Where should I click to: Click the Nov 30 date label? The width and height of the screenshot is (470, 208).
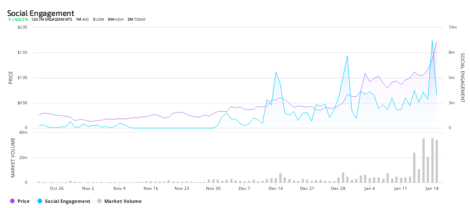(213, 188)
